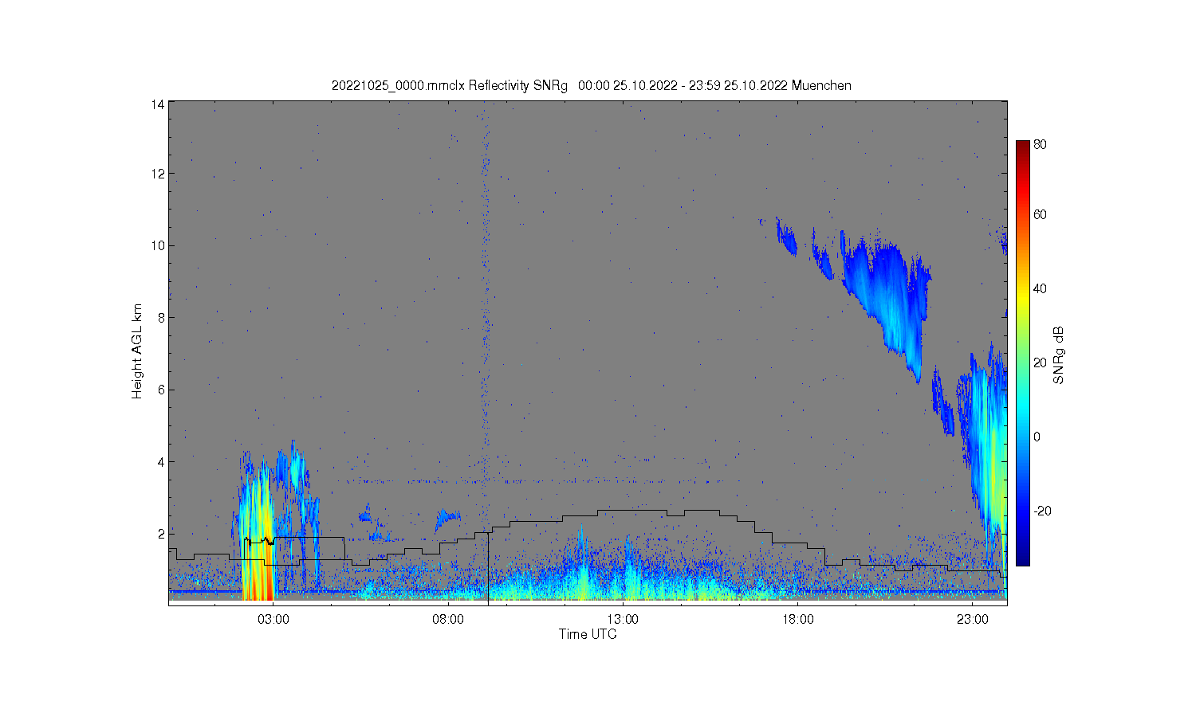Click the '14' height tick label
This screenshot has height=717, width=1196.
[158, 104]
